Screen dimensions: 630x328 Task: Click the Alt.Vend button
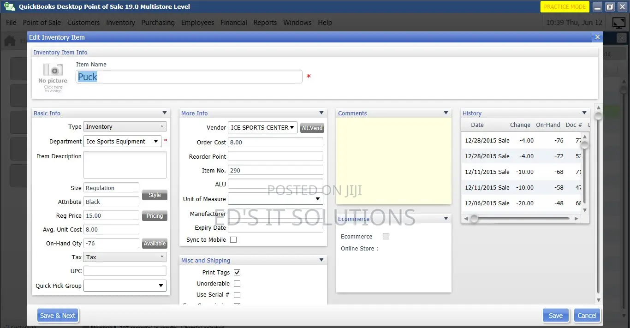click(x=312, y=128)
